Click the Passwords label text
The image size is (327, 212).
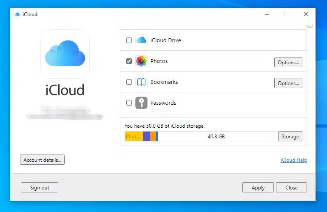click(163, 103)
